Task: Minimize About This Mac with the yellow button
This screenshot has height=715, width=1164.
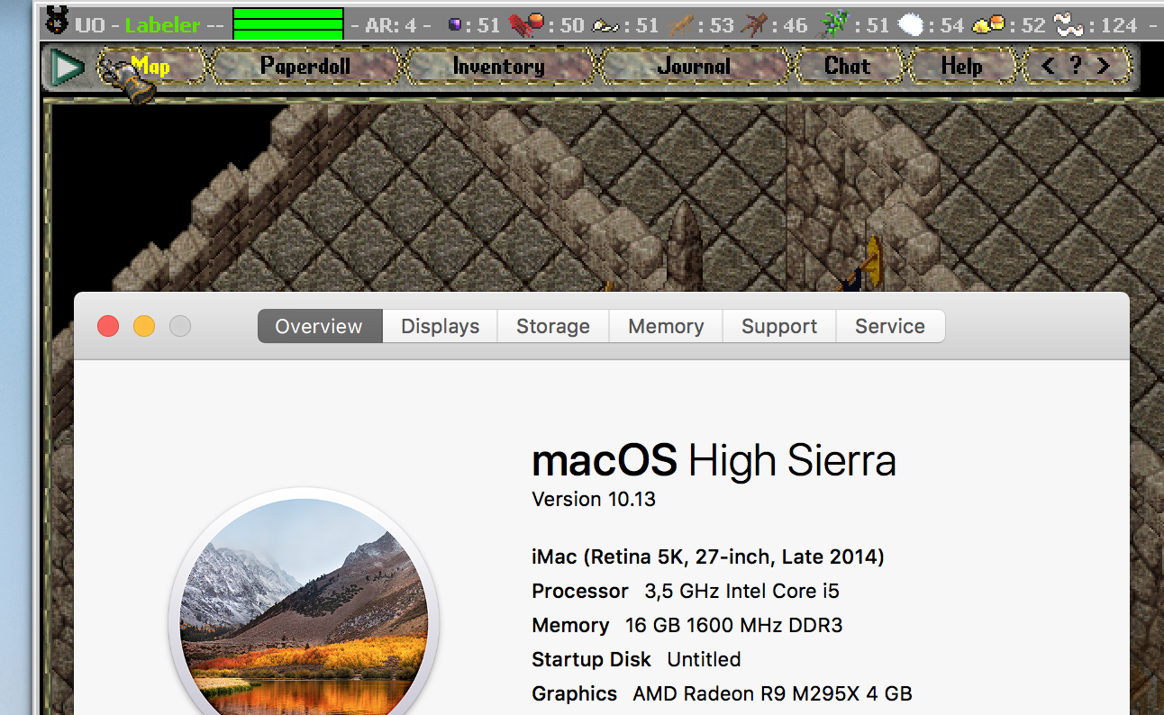Action: 144,326
